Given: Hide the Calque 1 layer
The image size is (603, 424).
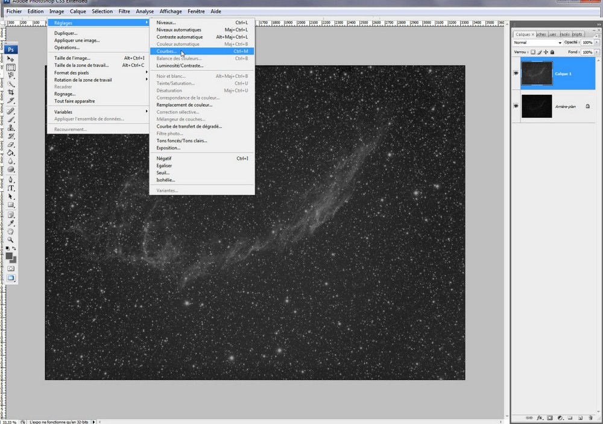Looking at the screenshot, I should tap(516, 73).
